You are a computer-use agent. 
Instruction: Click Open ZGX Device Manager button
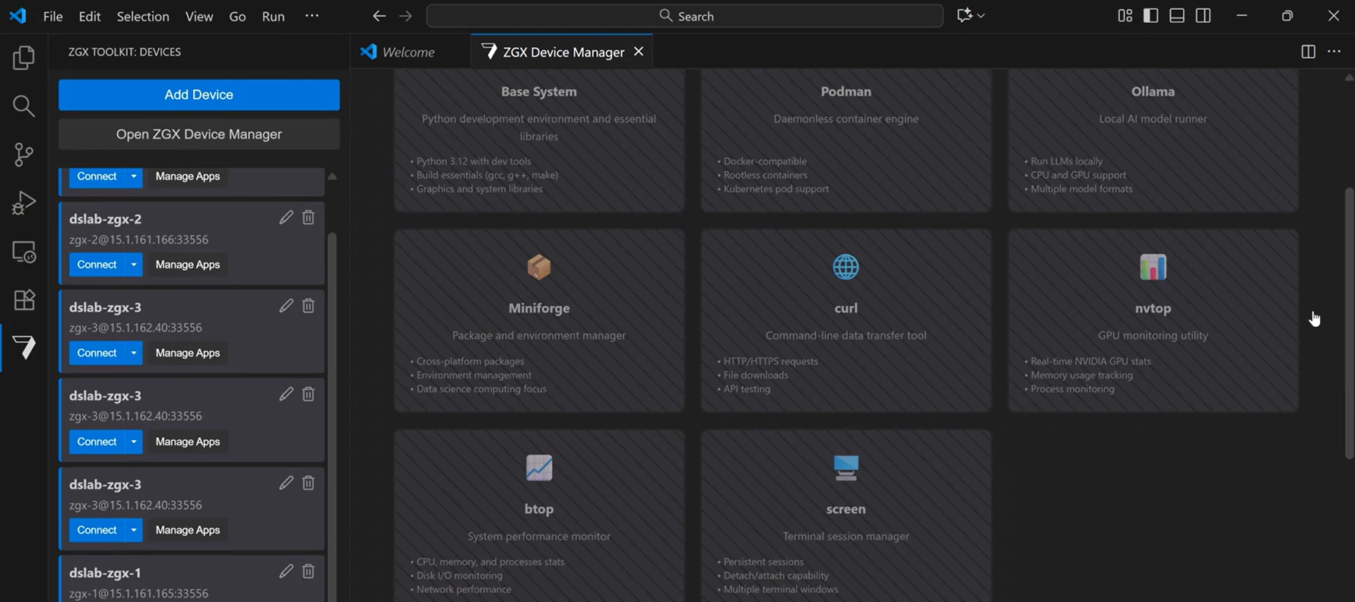(199, 135)
